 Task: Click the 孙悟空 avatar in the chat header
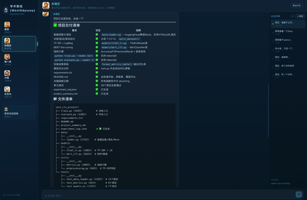coord(46,5)
